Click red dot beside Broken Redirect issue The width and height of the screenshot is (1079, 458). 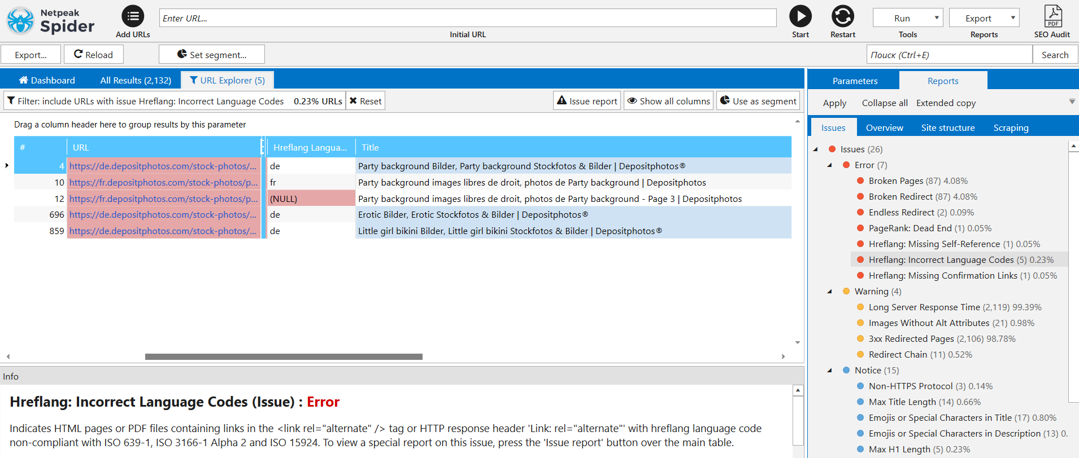[x=860, y=197]
